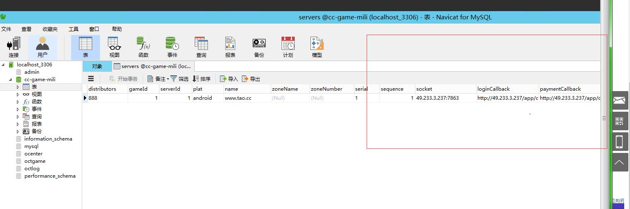The width and height of the screenshot is (630, 209).
Task: Collapse the localhost_3306 connection tree
Action: (3, 65)
